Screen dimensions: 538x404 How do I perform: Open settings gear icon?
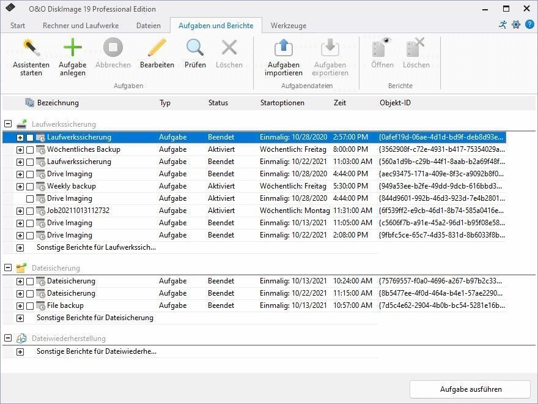[x=516, y=24]
